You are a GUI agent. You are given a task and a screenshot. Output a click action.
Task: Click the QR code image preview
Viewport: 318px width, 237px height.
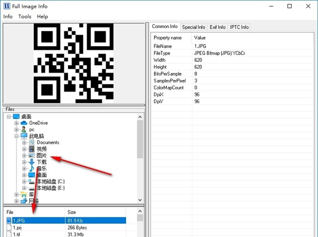click(74, 63)
